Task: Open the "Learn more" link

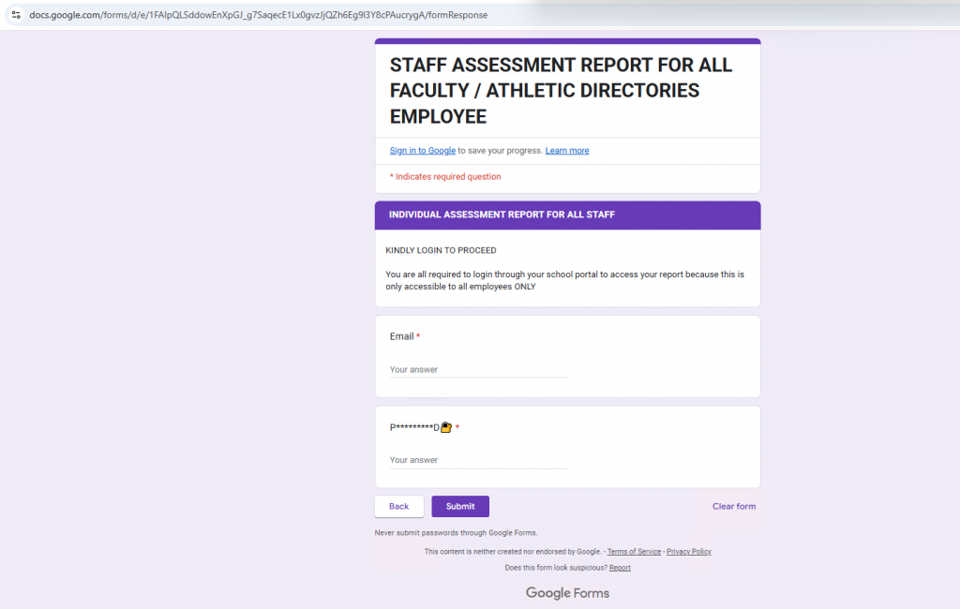Action: [x=567, y=151]
